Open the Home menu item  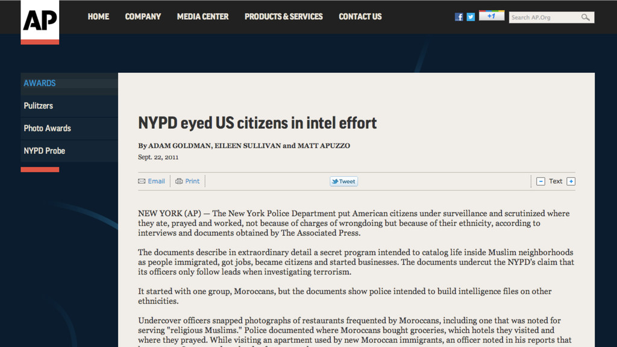pos(98,16)
